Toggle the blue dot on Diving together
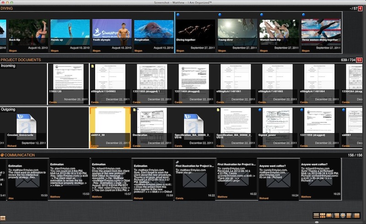This screenshot has width=366, height=224. (x=178, y=15)
